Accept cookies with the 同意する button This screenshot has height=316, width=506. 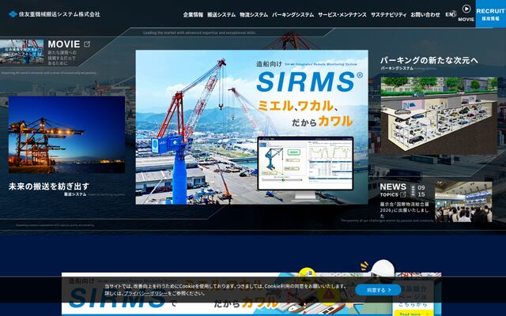[x=378, y=290]
